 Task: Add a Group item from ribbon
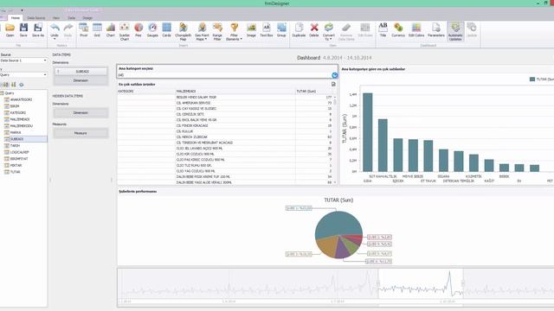click(281, 29)
